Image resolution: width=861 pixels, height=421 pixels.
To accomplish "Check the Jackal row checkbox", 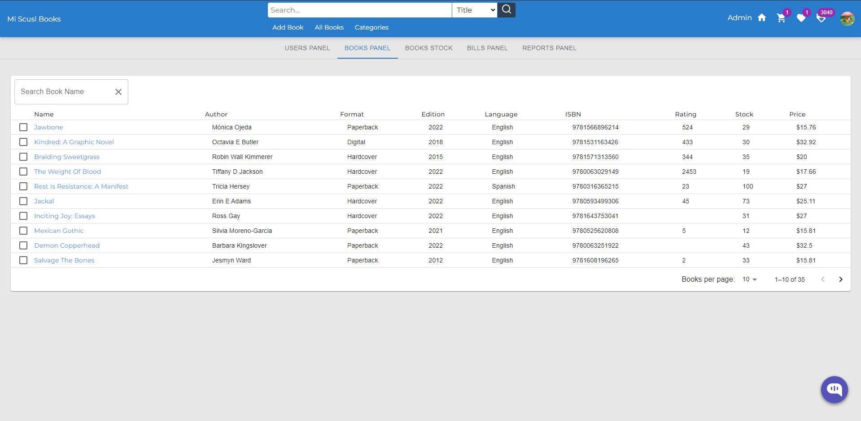I will click(23, 201).
